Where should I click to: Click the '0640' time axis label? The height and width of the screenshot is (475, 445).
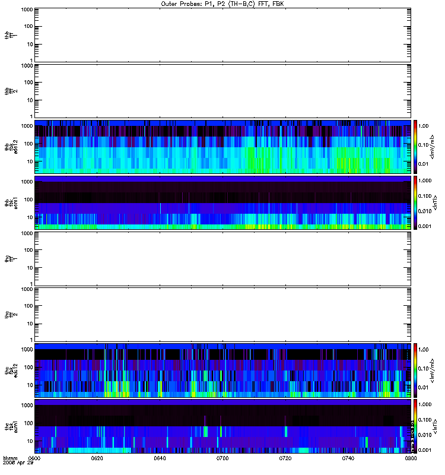coord(160,458)
